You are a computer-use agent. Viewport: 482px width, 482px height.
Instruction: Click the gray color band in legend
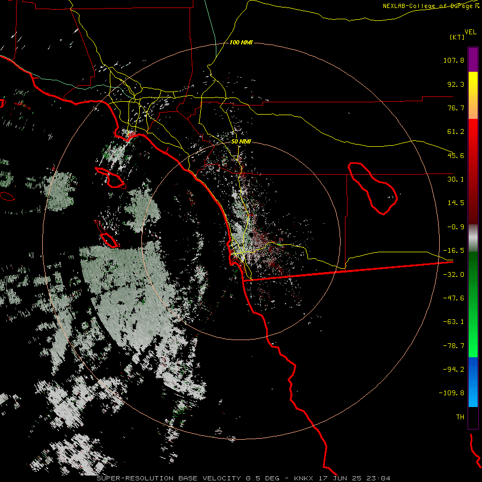473,238
